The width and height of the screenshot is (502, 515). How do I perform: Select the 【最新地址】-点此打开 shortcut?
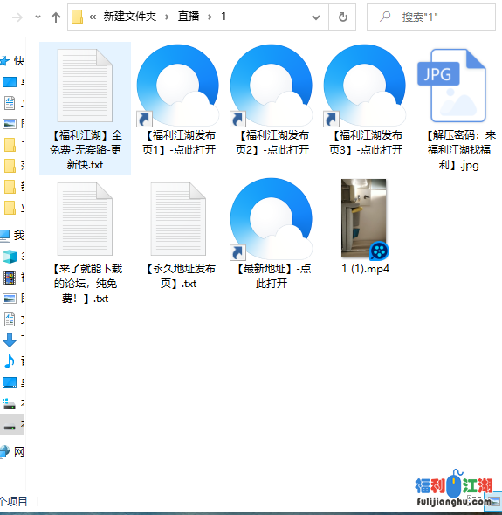click(272, 234)
